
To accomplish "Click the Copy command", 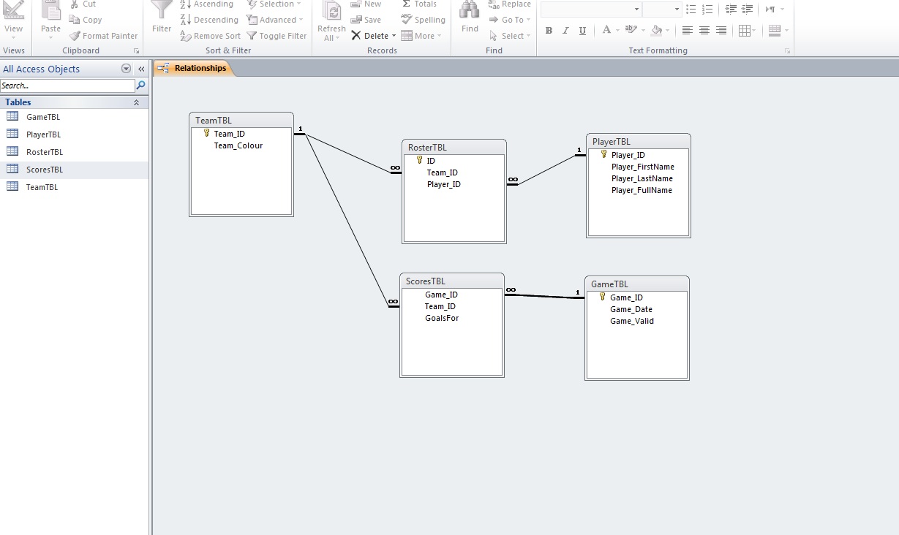I will pos(86,20).
